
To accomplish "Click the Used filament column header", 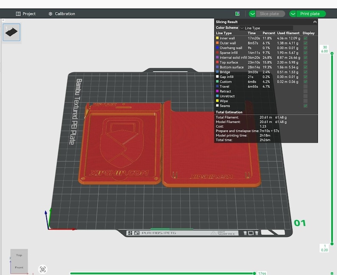I will click(x=288, y=33).
